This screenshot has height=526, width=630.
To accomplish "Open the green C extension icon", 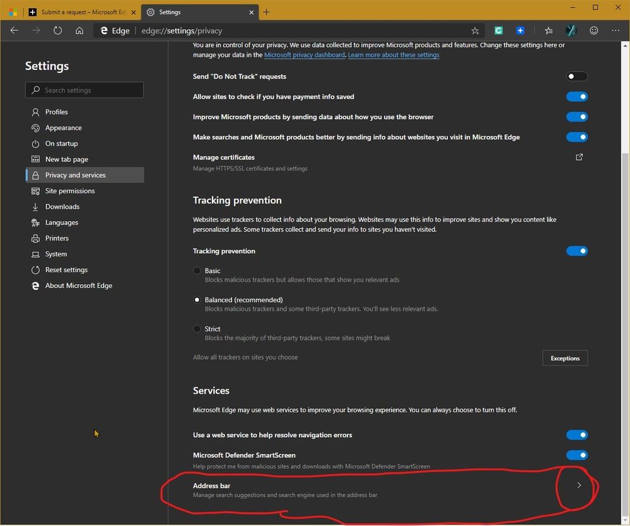I will pyautogui.click(x=499, y=30).
